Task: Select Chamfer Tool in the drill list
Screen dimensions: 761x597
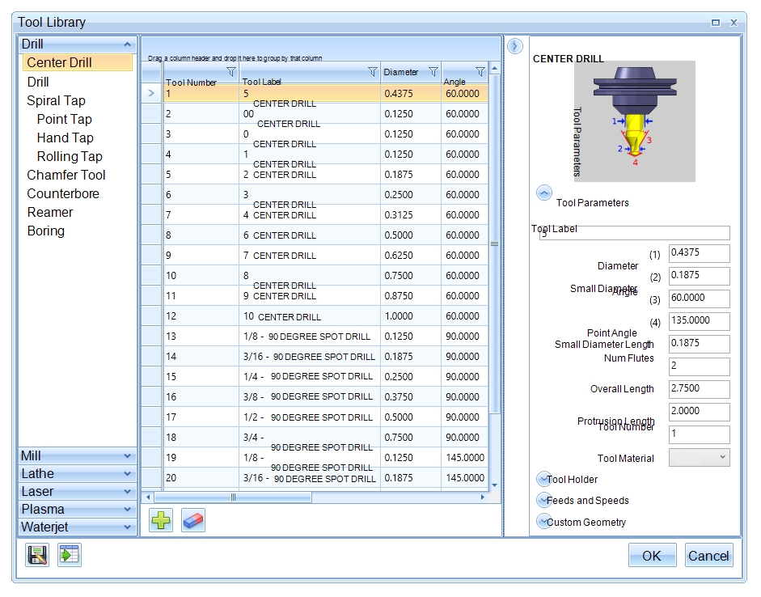Action: tap(66, 175)
